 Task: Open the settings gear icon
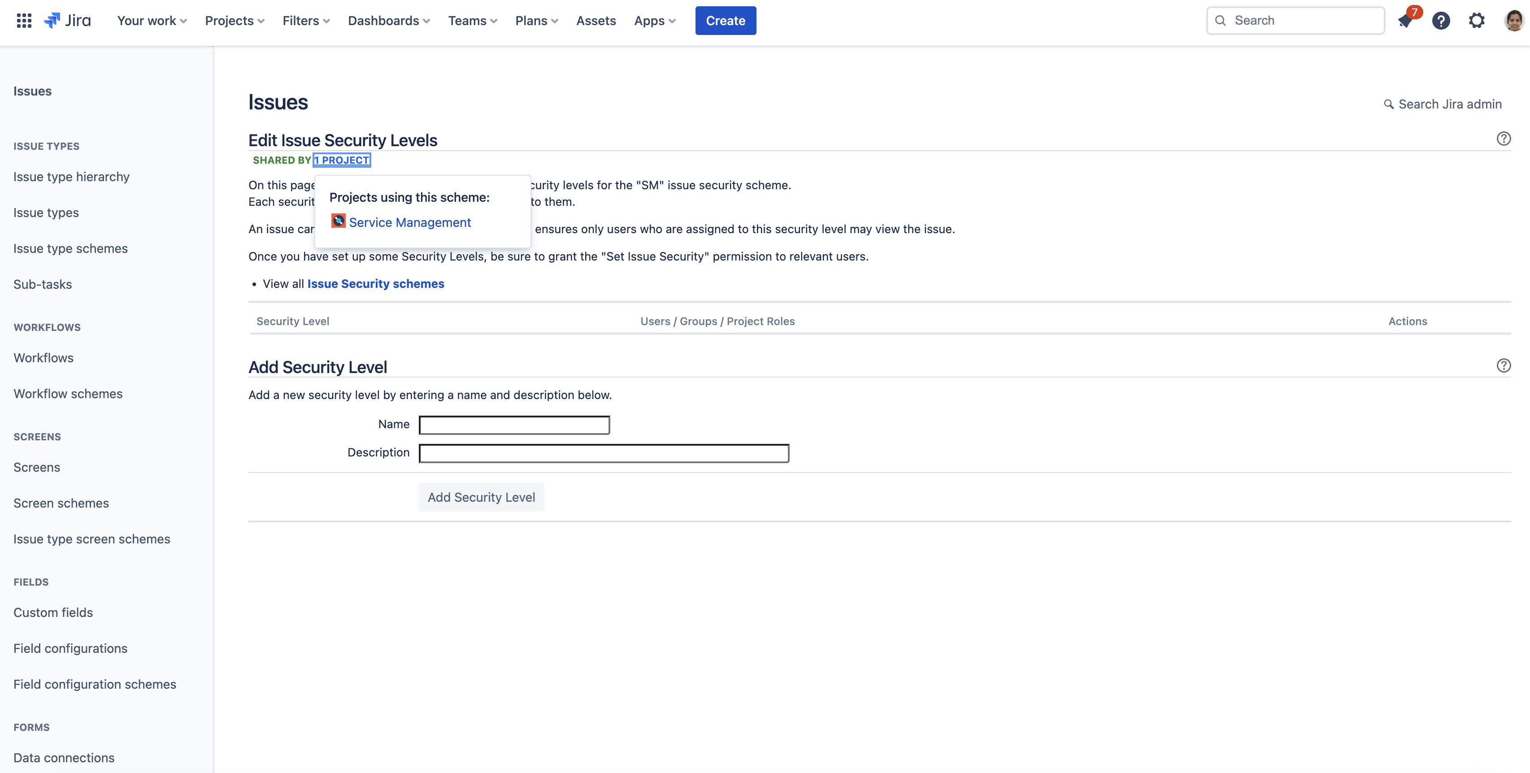[x=1477, y=21]
